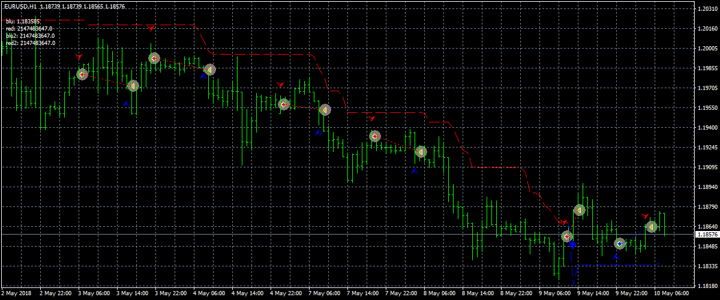Click the blue up arrow below the 8 May 06:00 circle

point(415,171)
